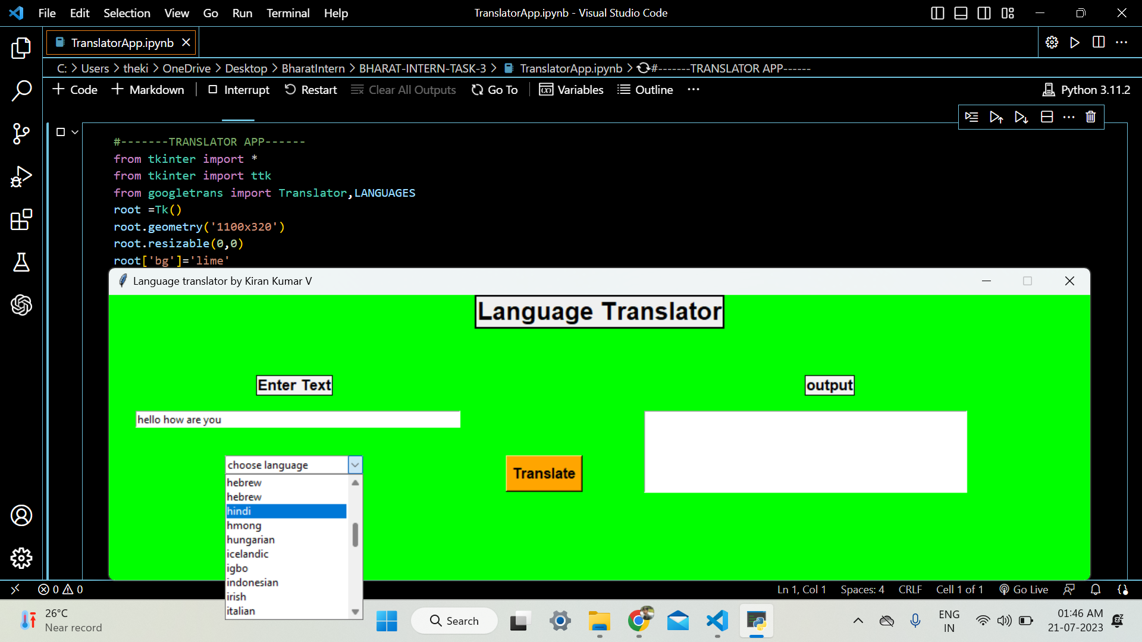The height and width of the screenshot is (642, 1142).
Task: Toggle the cell selection checkbox
Action: tap(61, 132)
